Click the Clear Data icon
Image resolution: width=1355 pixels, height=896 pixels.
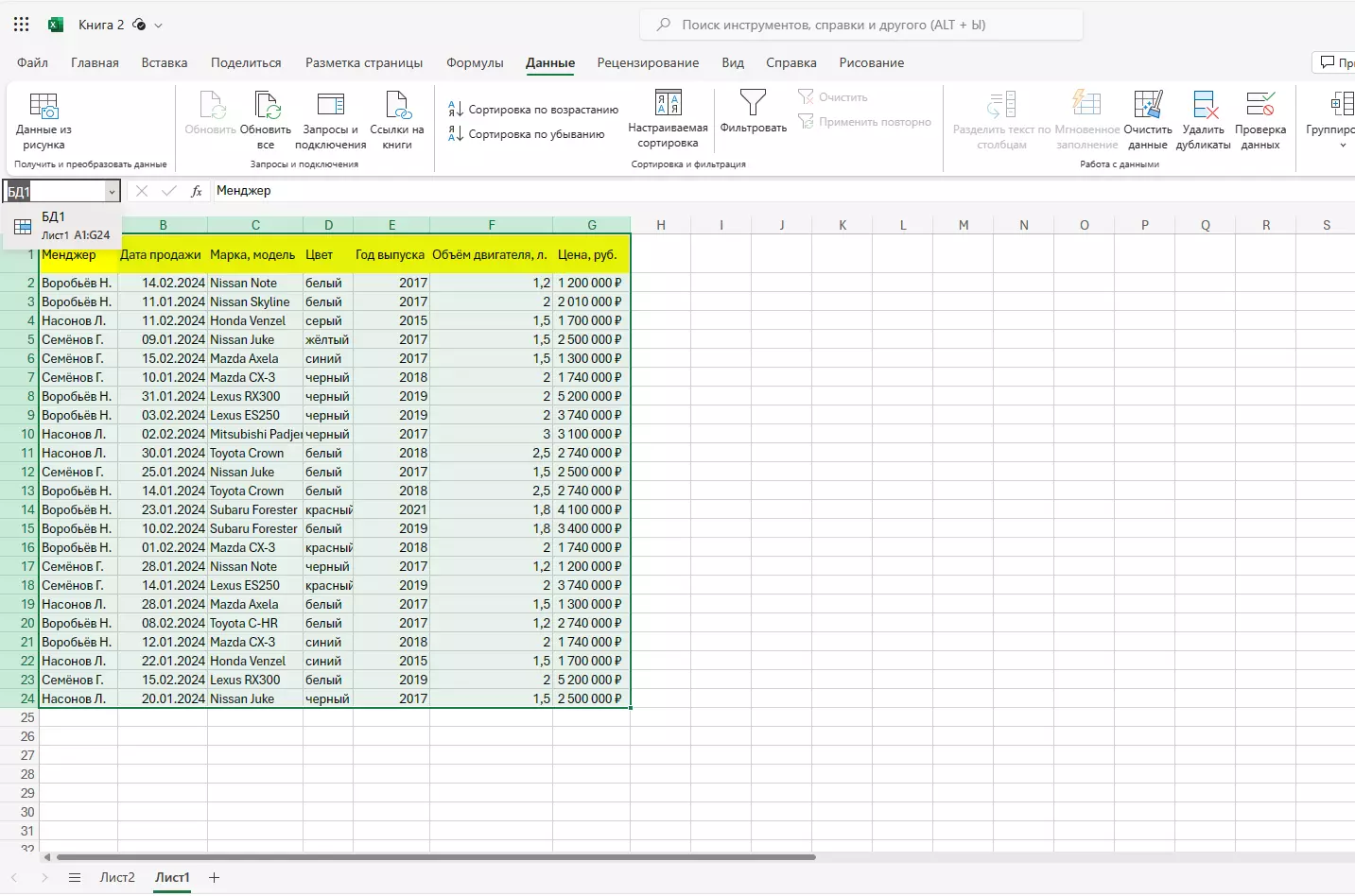click(x=1148, y=106)
